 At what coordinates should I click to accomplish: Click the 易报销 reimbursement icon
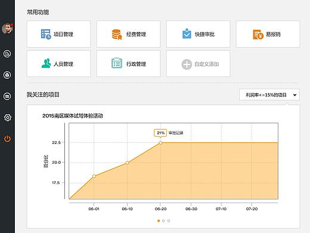point(258,35)
